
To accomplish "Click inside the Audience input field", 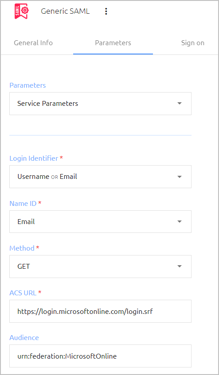I will [100, 356].
